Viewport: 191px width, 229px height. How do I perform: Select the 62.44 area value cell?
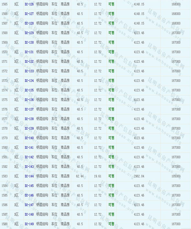[x=80, y=176]
